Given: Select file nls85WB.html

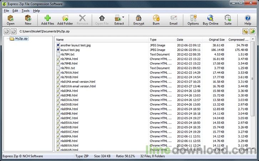Looking at the screenshot, I should click(x=69, y=127).
